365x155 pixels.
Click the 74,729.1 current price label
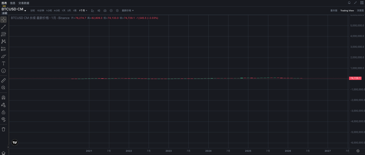355,78
